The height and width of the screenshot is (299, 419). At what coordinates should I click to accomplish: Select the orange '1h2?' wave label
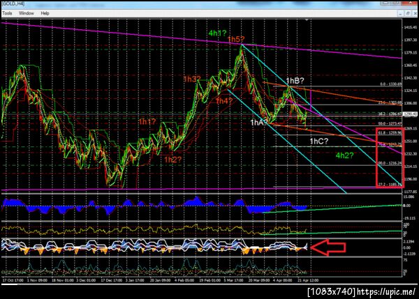click(172, 160)
